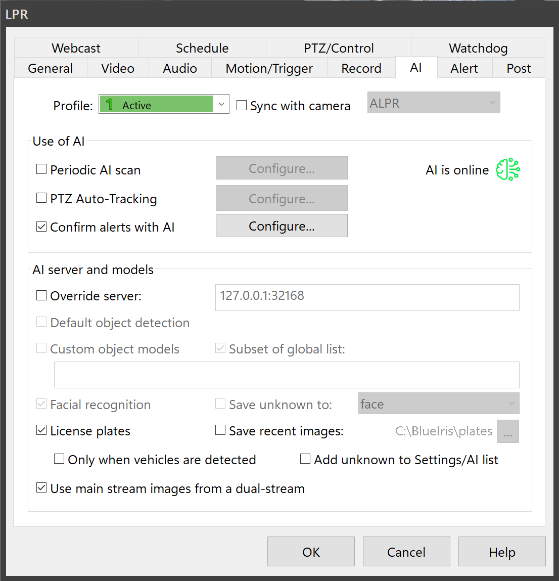Check the Override server option
559x581 pixels.
41,296
